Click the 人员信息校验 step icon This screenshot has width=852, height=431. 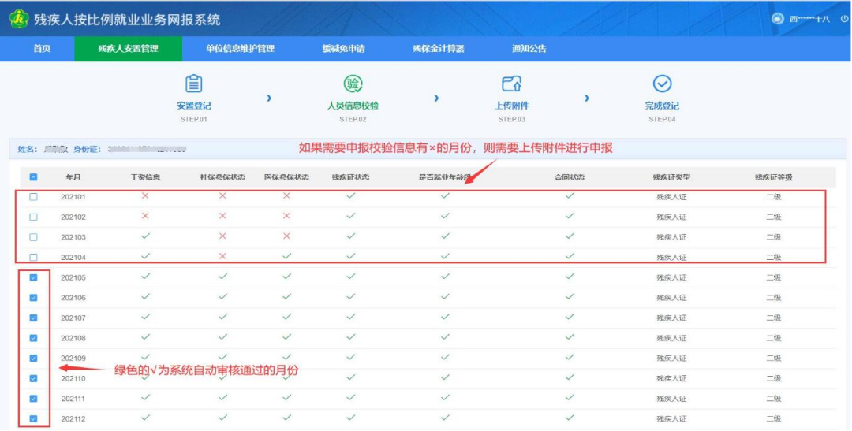[353, 84]
